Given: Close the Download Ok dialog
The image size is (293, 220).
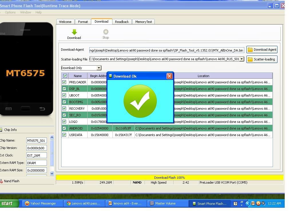Looking at the screenshot, I should (x=169, y=76).
